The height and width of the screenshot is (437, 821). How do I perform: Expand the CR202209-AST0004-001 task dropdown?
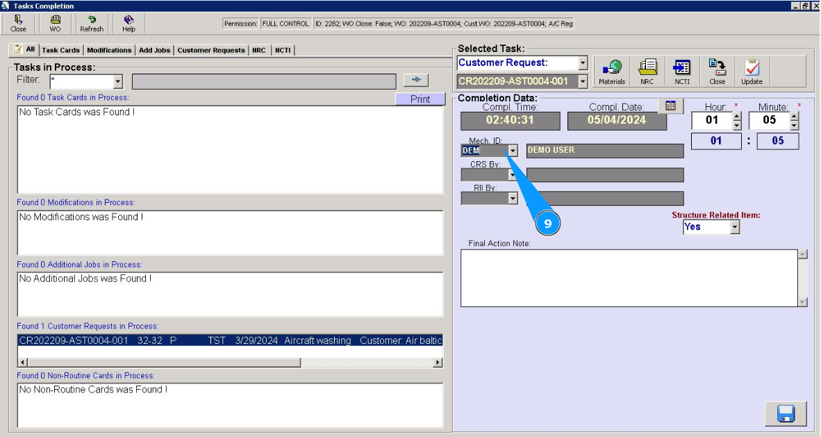(583, 81)
